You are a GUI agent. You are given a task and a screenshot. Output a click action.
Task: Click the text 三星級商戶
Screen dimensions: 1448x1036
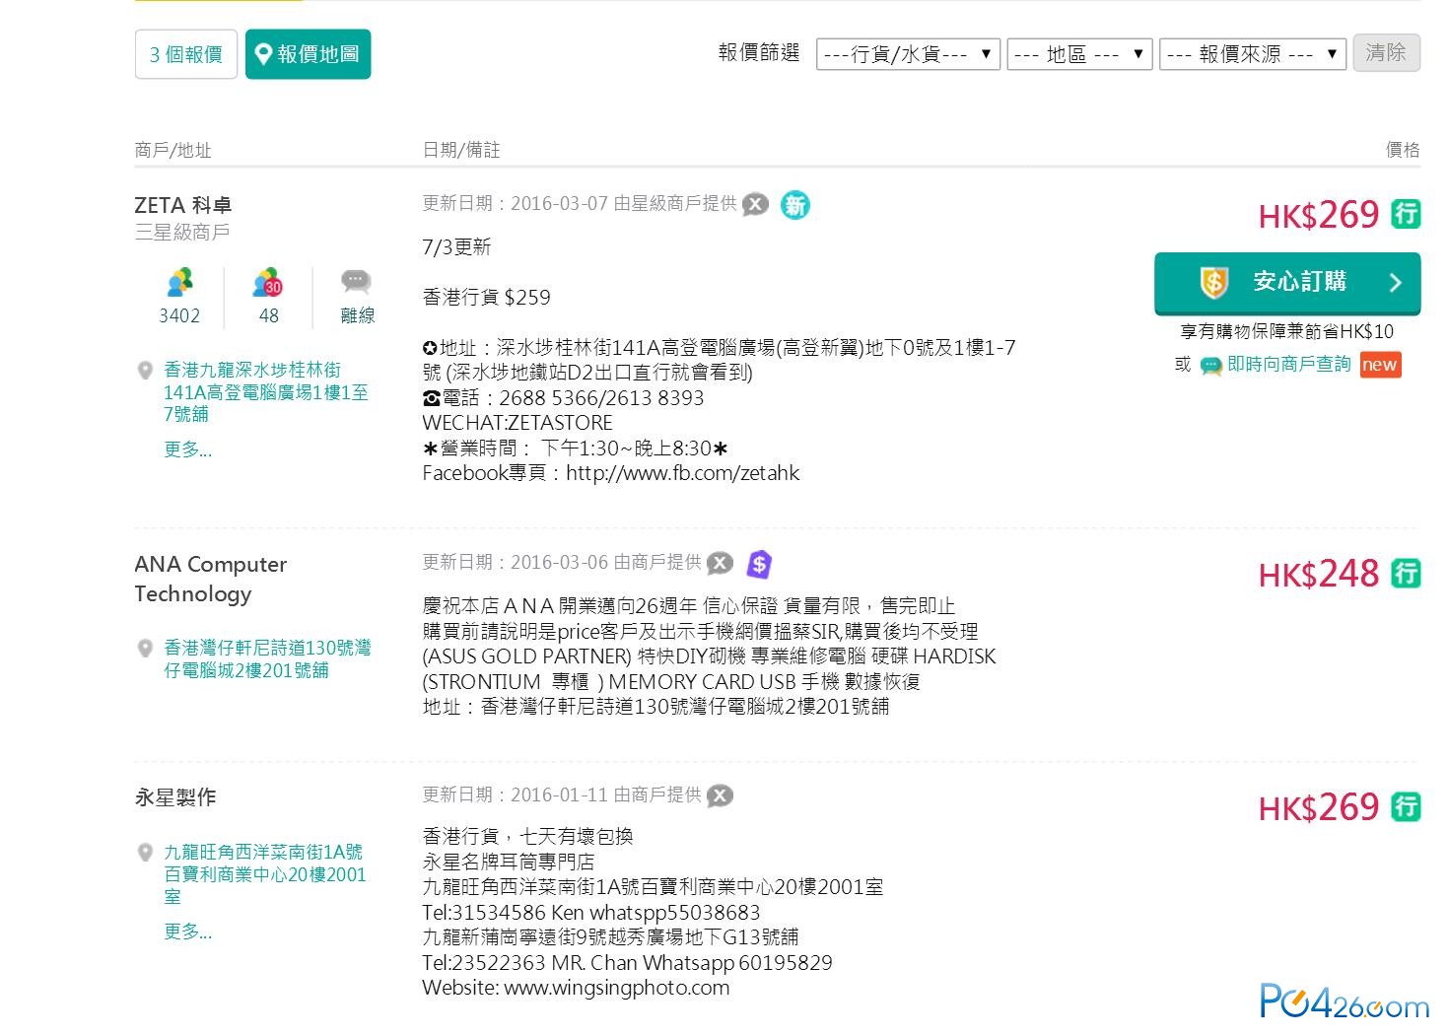pyautogui.click(x=182, y=232)
